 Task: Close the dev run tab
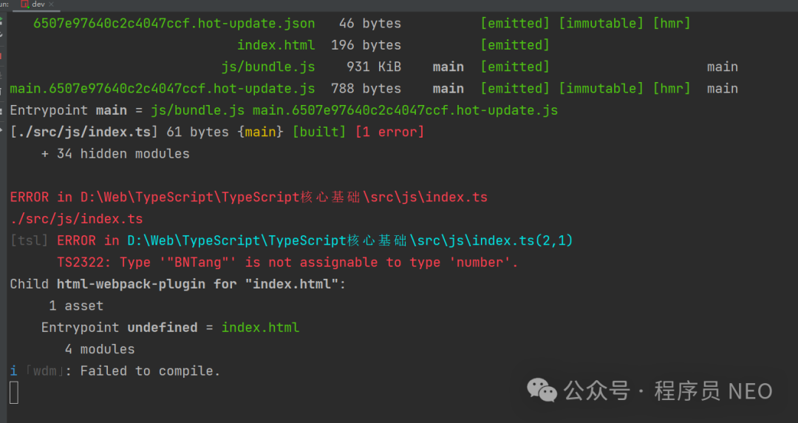coord(52,4)
